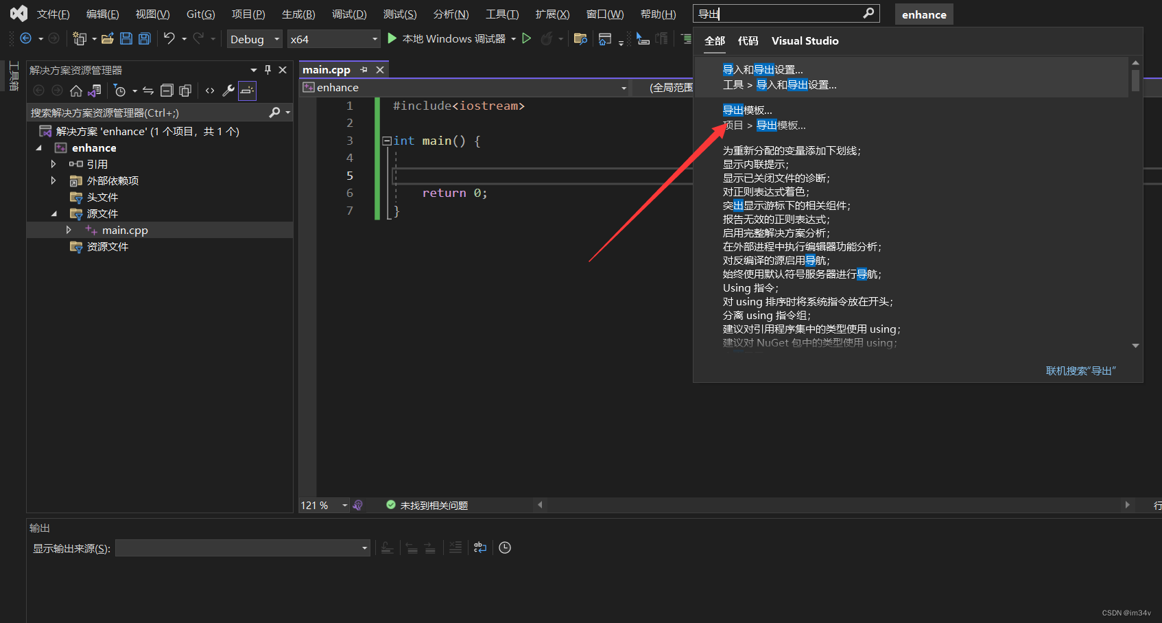Click the search results scrollbar down arrow
1162x623 pixels.
point(1135,346)
